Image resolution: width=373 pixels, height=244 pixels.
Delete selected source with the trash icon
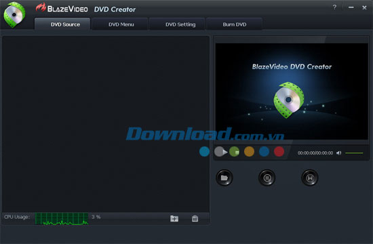[x=195, y=218]
